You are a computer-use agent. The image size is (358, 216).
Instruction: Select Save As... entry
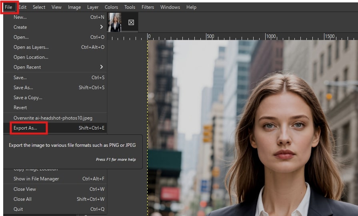click(55, 88)
